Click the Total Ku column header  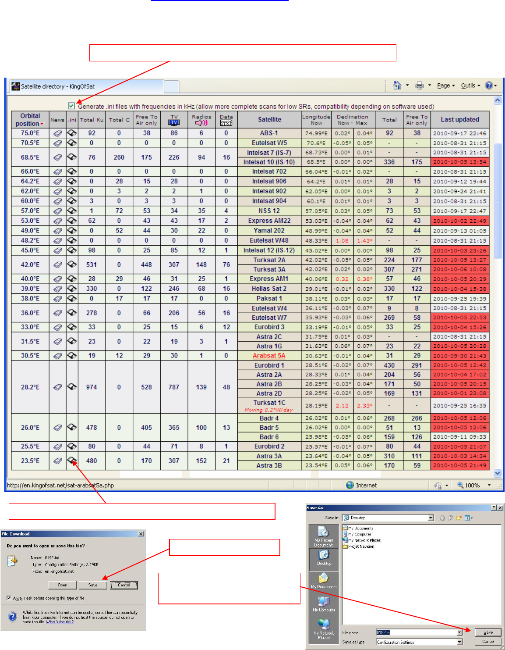pos(92,119)
